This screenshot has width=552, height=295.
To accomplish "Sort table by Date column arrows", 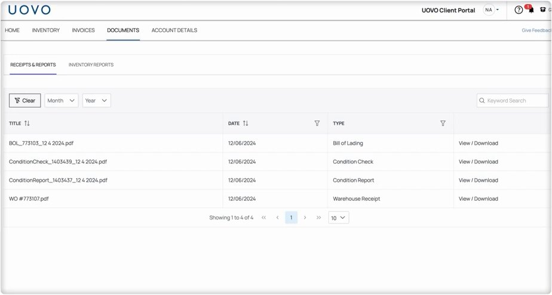I will tap(246, 123).
